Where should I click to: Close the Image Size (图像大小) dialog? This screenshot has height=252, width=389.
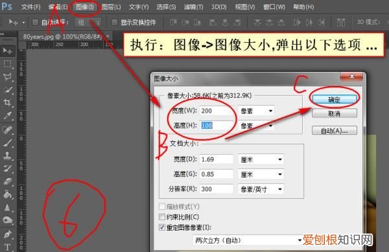(351, 76)
